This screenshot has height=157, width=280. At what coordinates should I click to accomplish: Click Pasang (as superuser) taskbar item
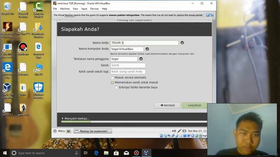[93, 131]
